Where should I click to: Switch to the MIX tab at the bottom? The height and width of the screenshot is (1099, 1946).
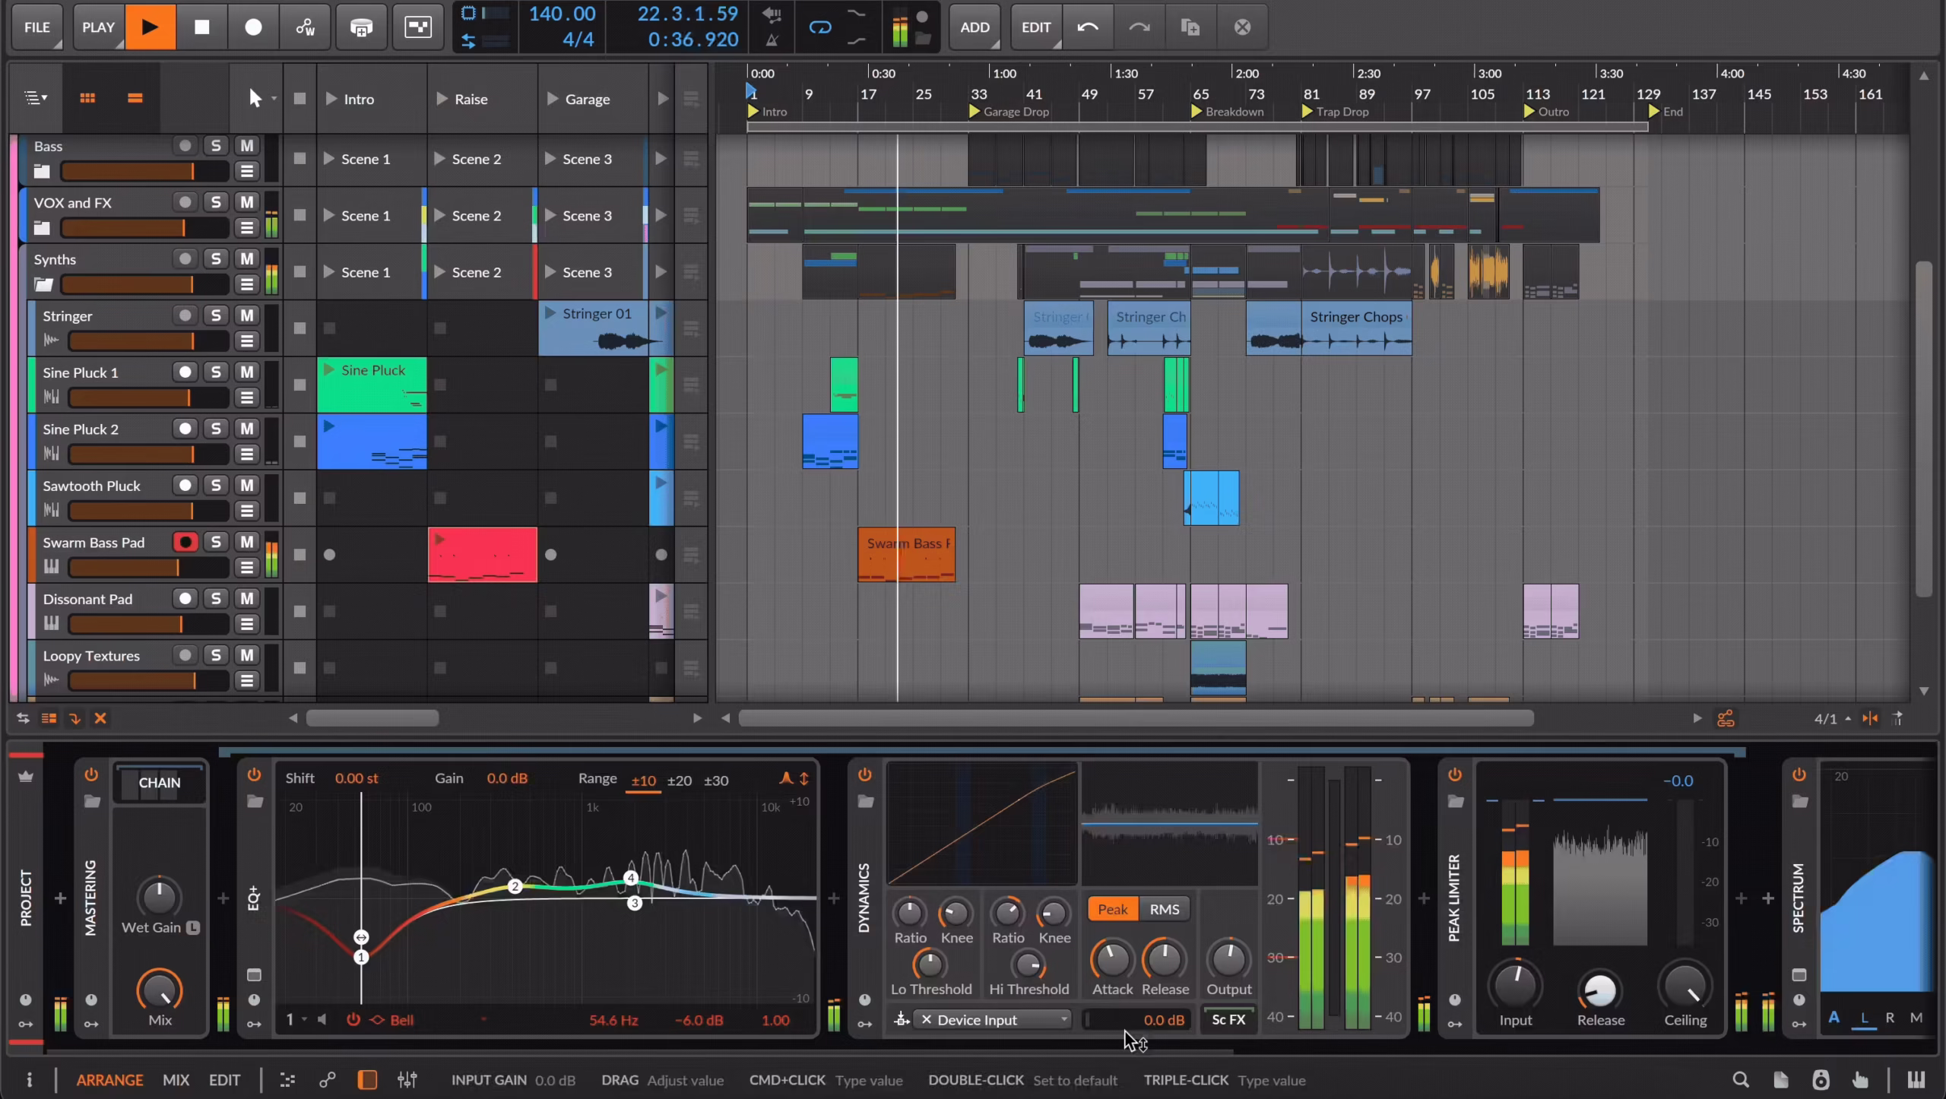(176, 1079)
